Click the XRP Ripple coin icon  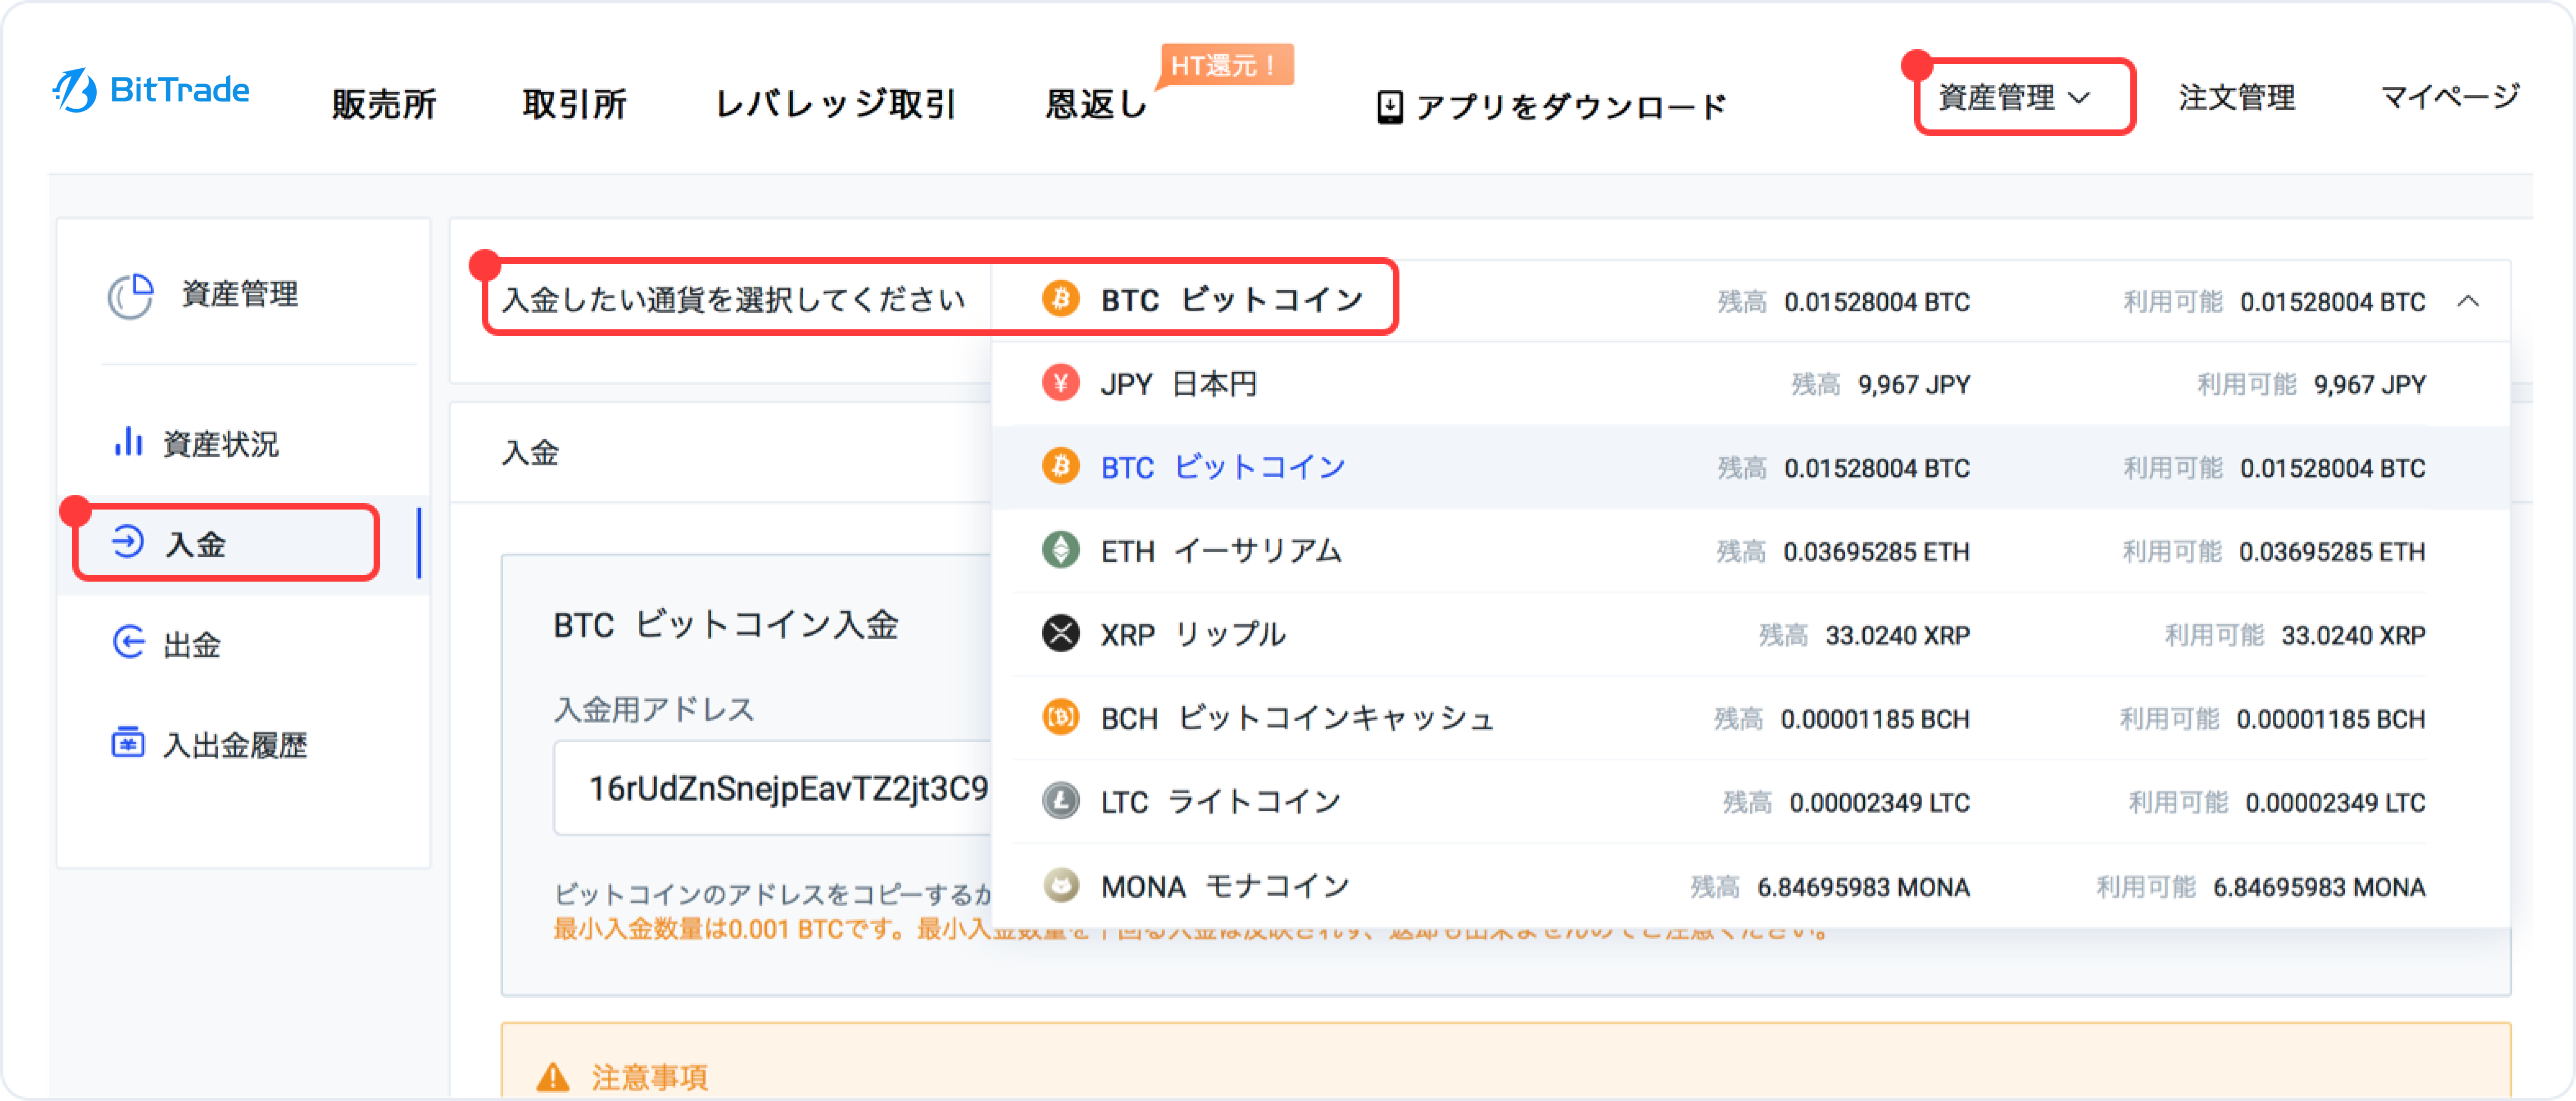point(1060,634)
